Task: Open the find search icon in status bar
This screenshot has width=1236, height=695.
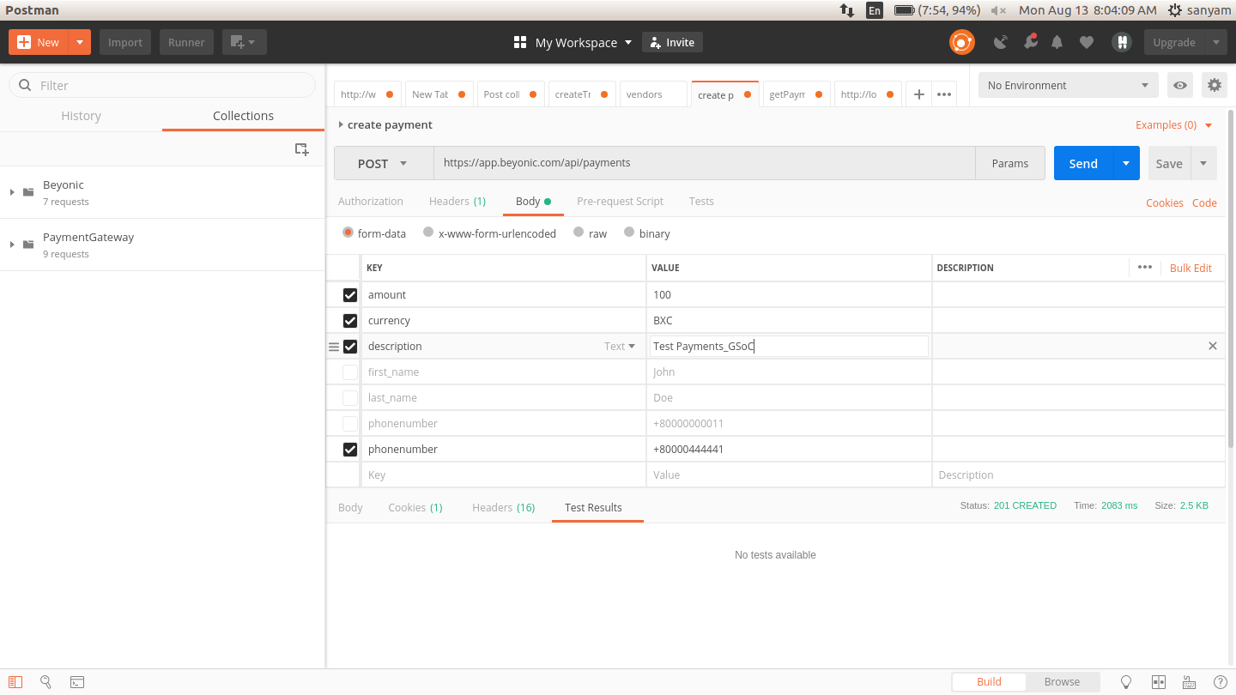Action: pyautogui.click(x=46, y=682)
